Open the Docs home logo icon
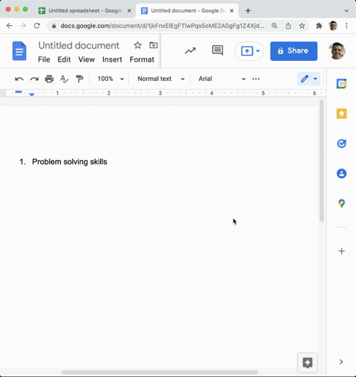Screen dimensions: 356x377 coord(19,51)
